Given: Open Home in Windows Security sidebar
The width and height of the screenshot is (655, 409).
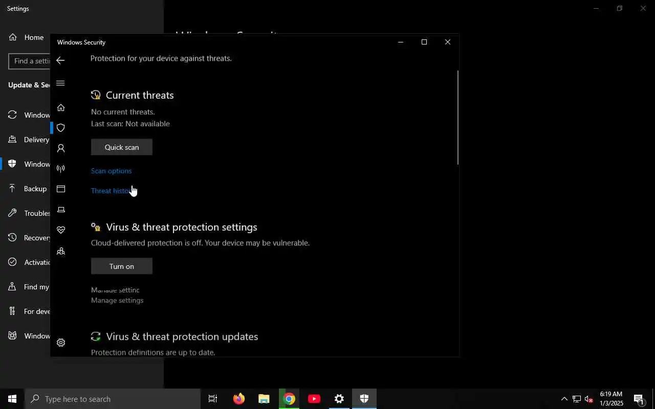Looking at the screenshot, I should tap(61, 107).
